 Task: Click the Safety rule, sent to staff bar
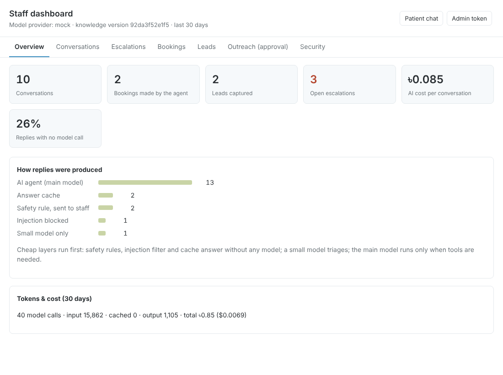tap(106, 208)
